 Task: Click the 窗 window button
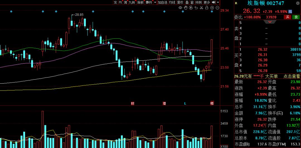pos(192,2)
